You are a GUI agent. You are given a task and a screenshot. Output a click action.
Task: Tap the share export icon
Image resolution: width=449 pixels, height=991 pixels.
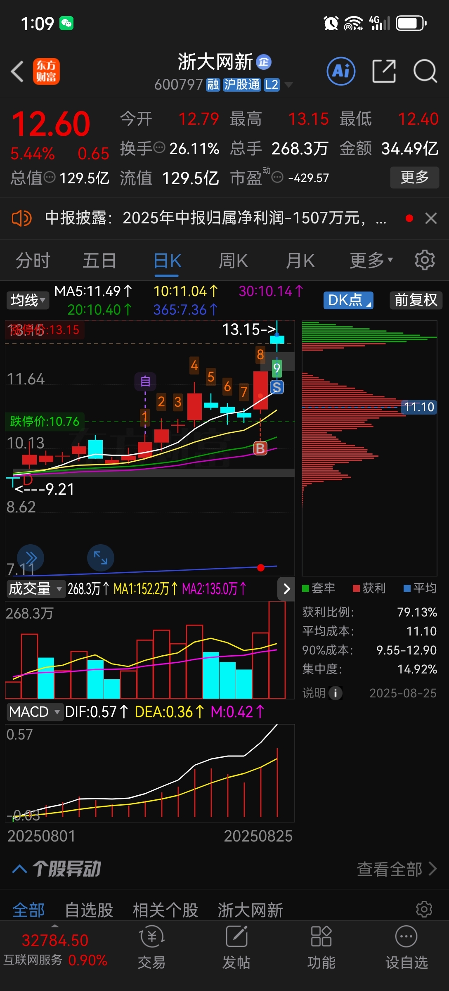click(x=384, y=71)
